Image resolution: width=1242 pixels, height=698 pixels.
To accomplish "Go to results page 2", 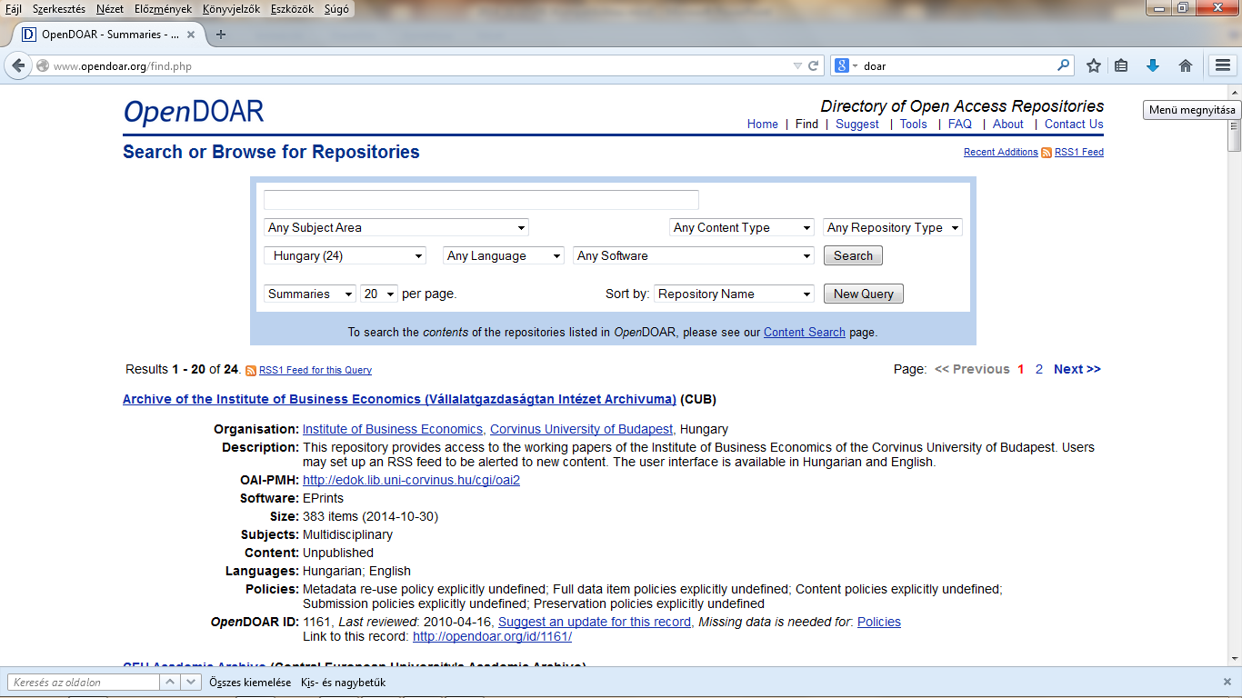I will (1039, 370).
